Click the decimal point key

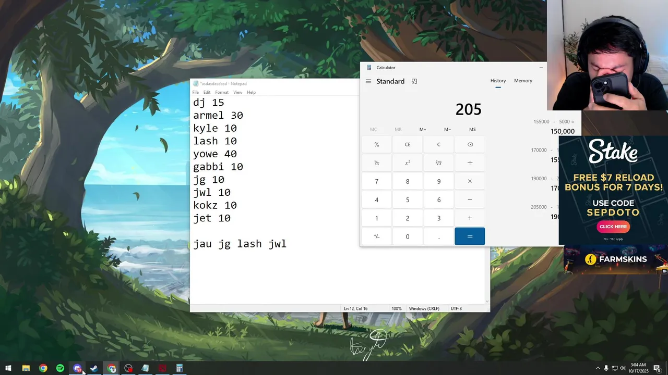[439, 236]
